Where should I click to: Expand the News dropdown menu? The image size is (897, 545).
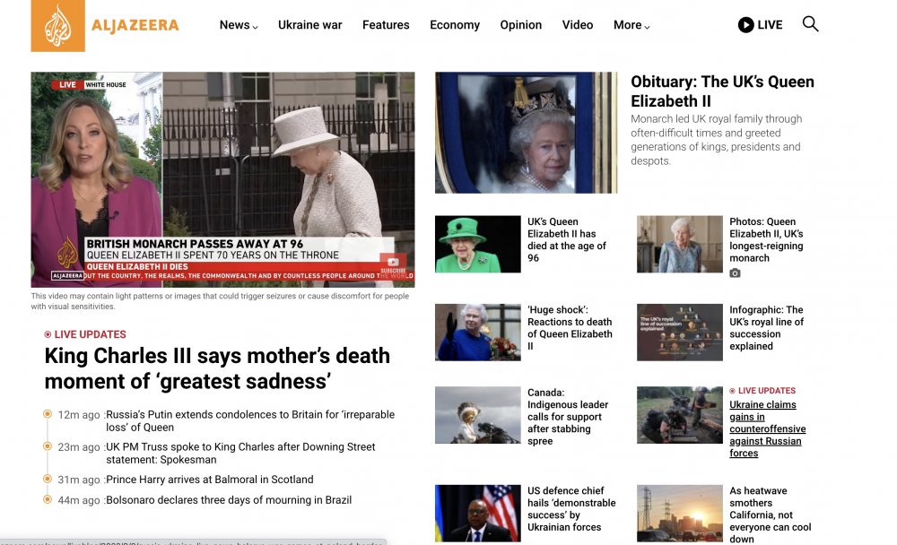point(239,25)
